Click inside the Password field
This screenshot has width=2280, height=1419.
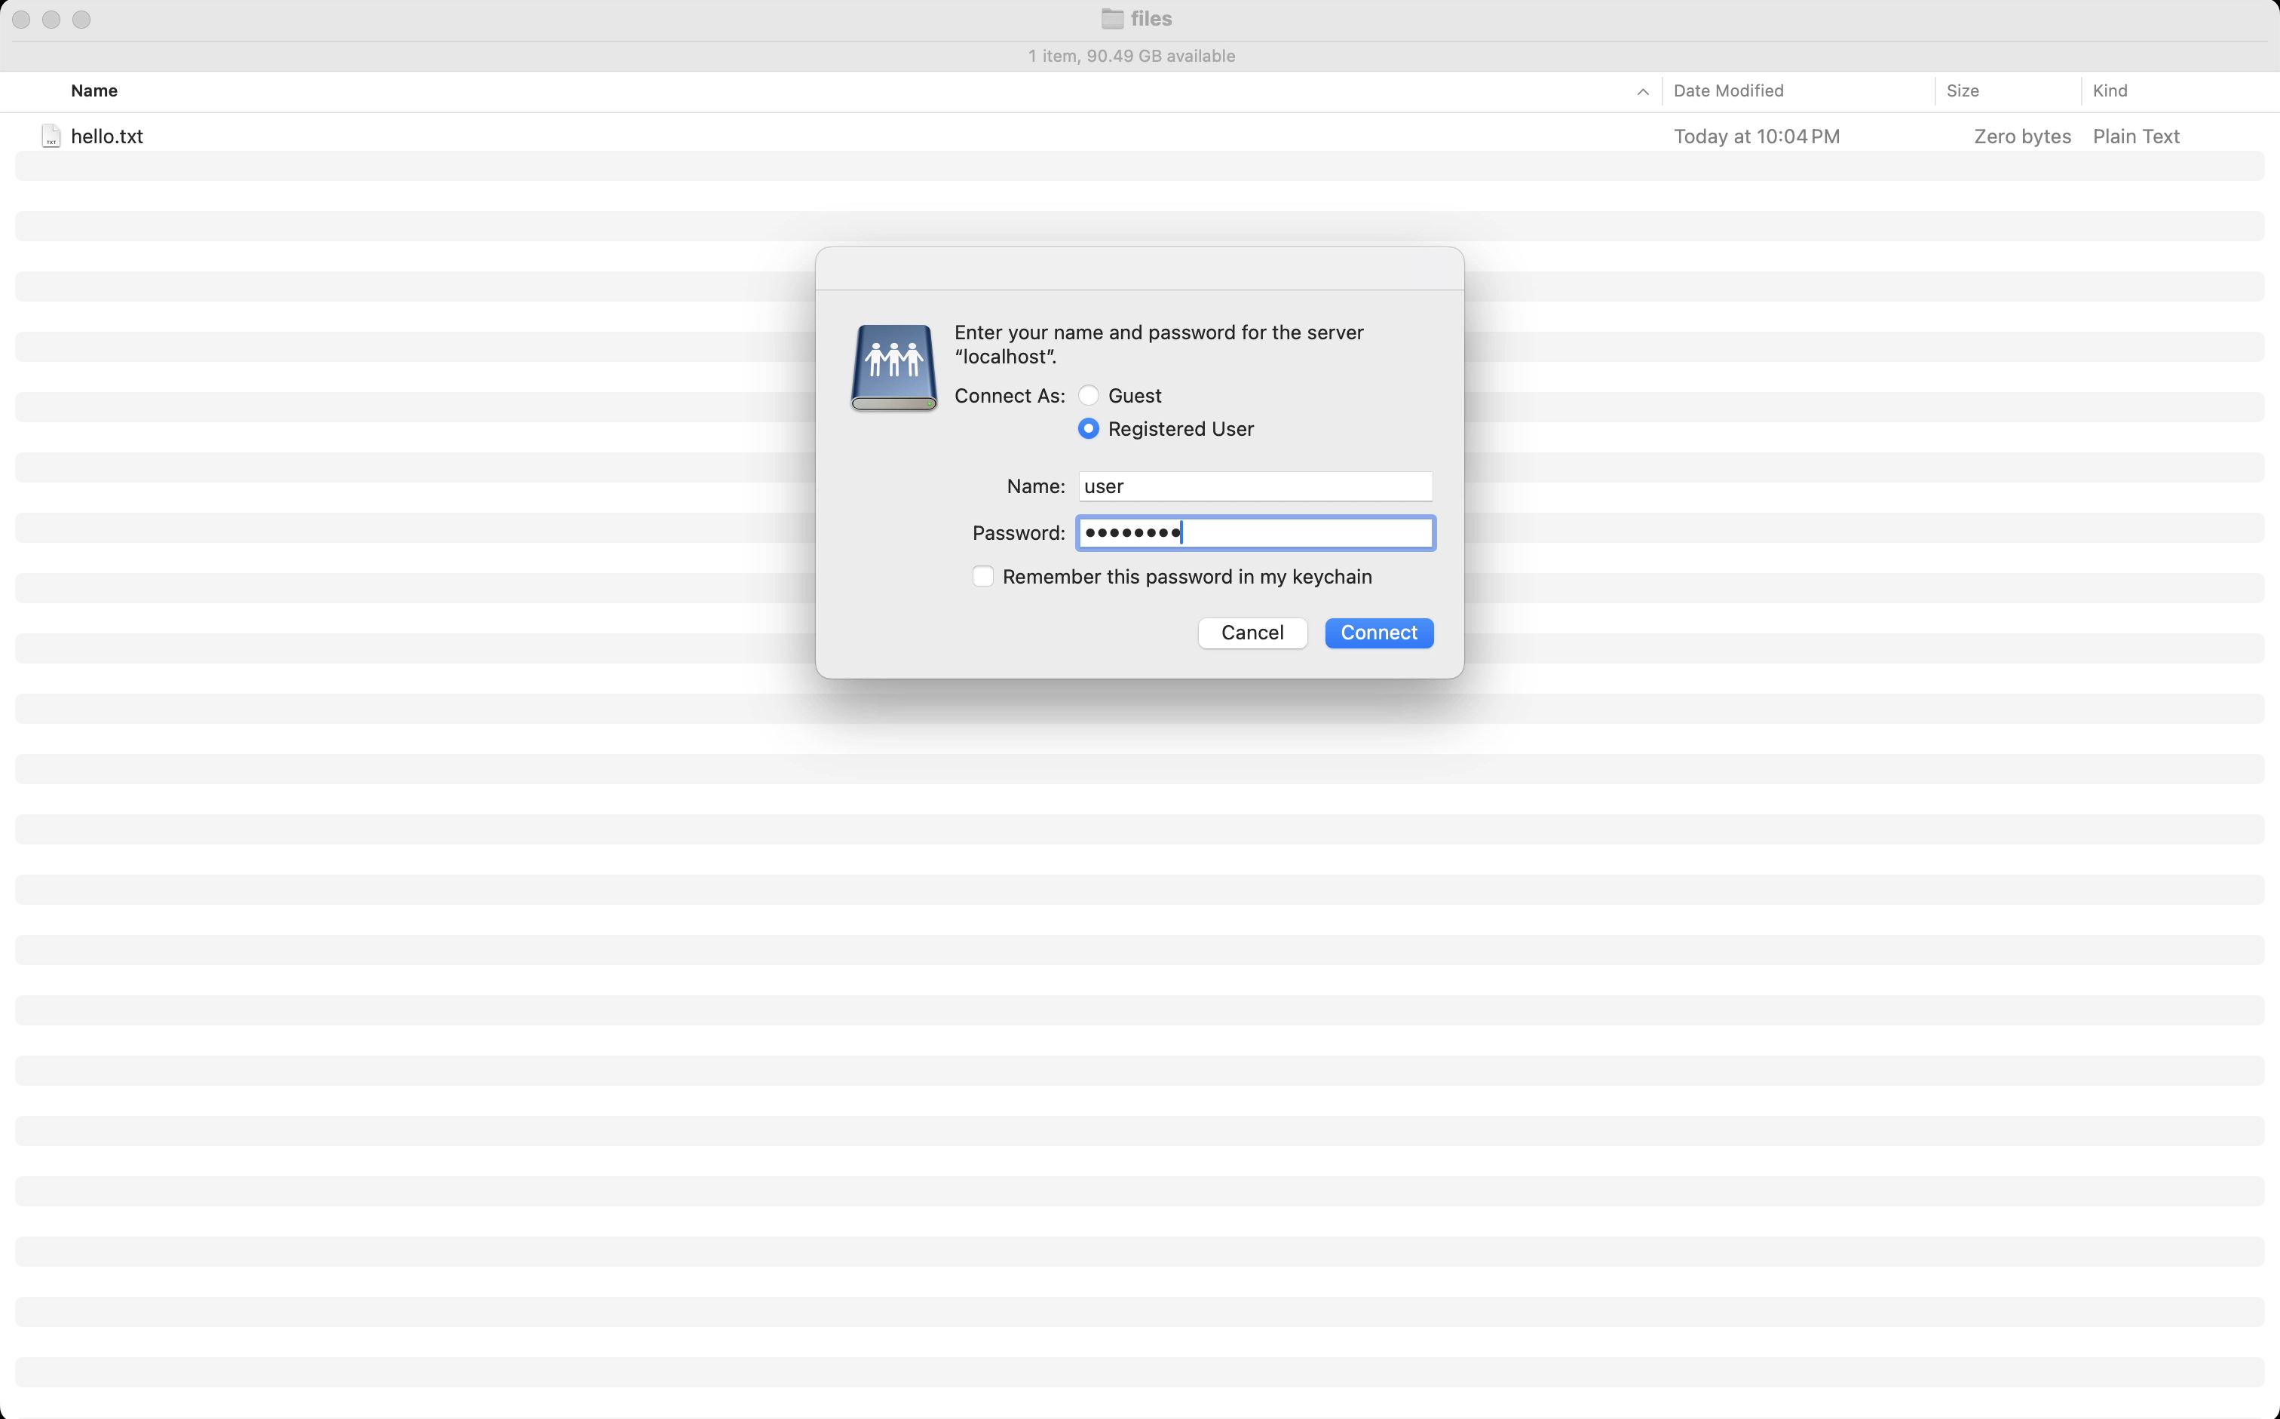1255,532
